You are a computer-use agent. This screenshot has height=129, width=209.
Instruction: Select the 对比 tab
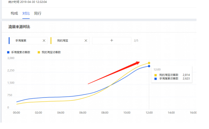26,13
